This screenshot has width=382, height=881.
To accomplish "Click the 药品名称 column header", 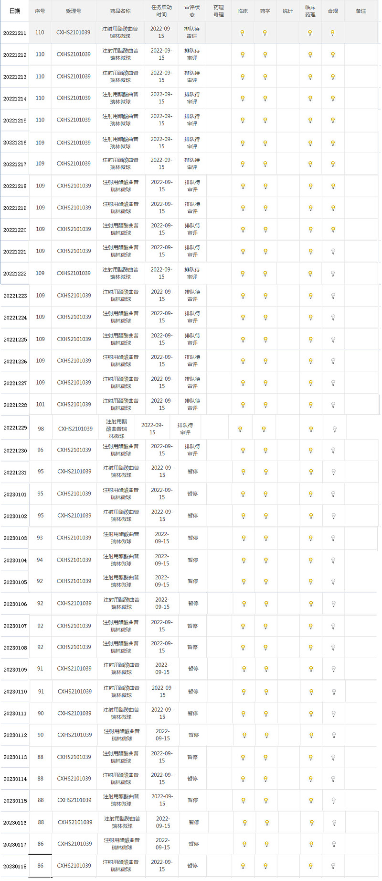I will (x=120, y=11).
